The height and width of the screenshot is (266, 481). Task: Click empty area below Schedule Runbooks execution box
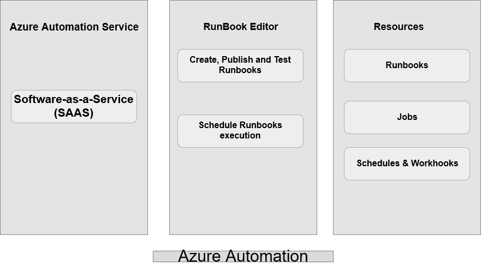(x=240, y=191)
